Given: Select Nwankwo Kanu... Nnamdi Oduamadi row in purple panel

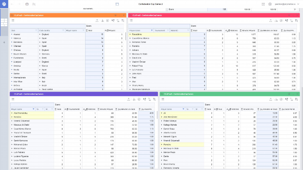Looking at the screenshot, I should (x=82, y=121).
